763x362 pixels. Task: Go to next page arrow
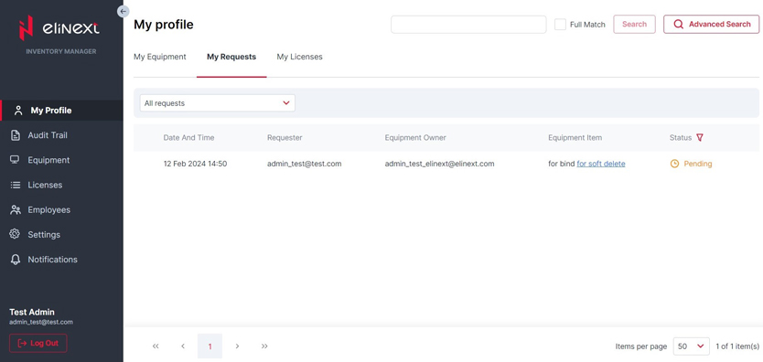click(237, 346)
